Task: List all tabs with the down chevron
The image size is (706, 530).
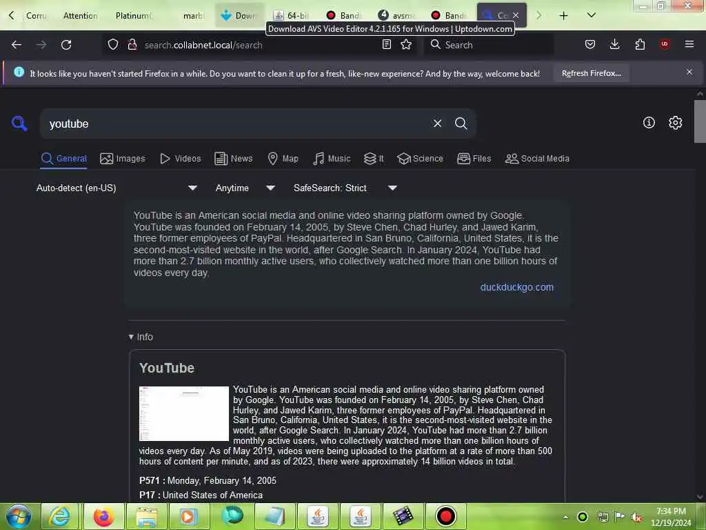Action: (x=591, y=15)
